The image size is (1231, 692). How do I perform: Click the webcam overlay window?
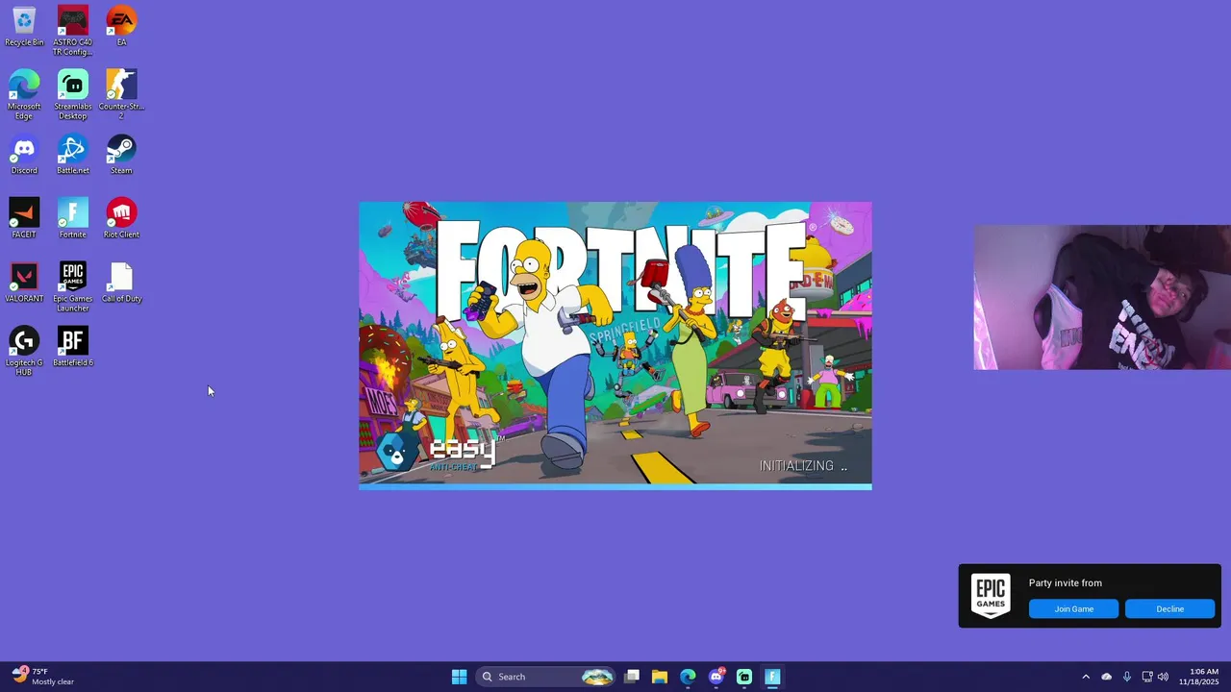1102,297
